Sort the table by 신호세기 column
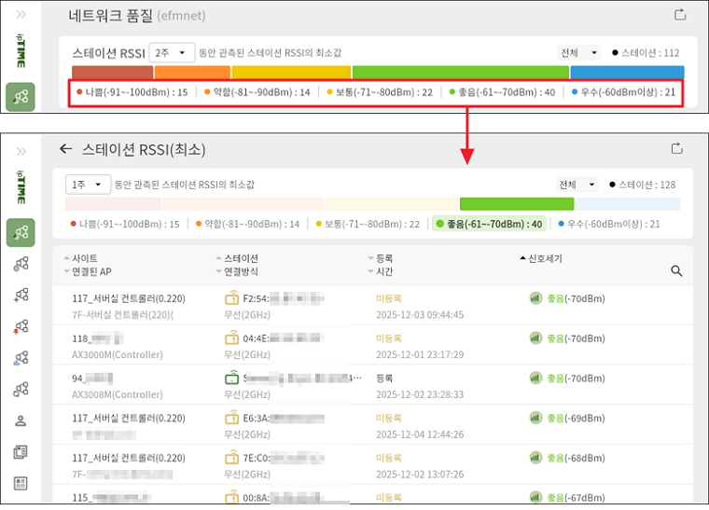The image size is (709, 510). point(541,258)
